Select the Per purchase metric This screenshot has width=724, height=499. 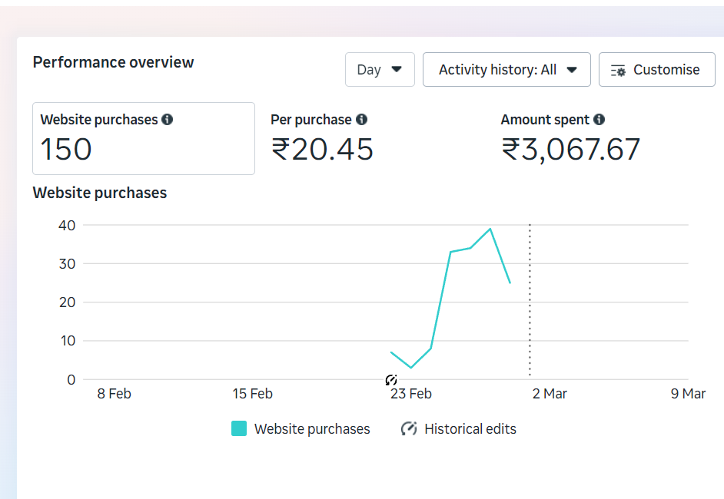322,139
